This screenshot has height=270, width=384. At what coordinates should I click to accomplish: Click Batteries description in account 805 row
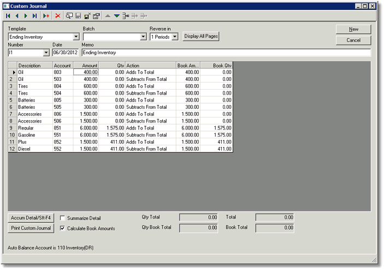(35, 100)
